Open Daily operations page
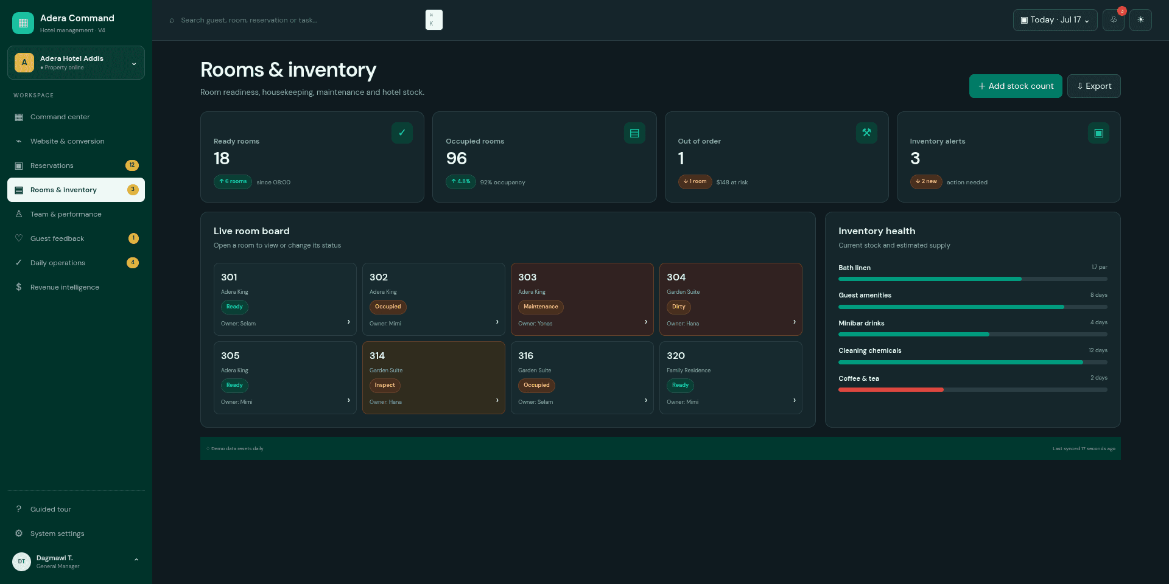Screen dimensions: 1169x584 pyautogui.click(x=76, y=263)
